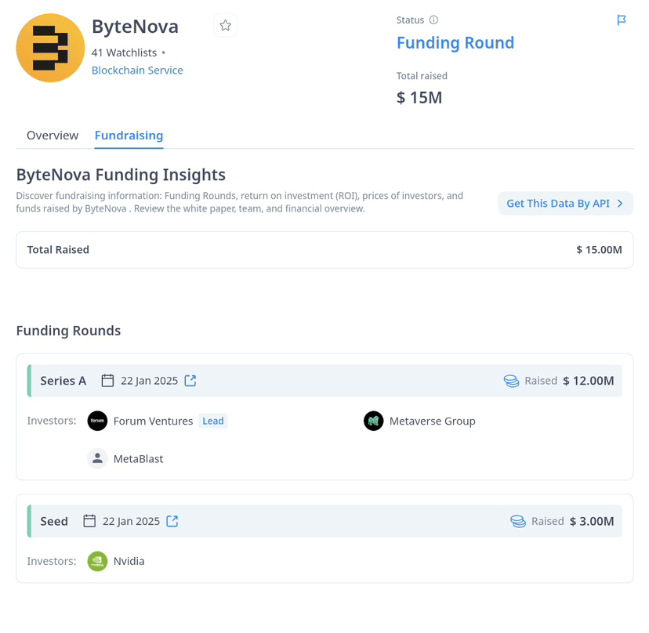This screenshot has width=649, height=633.
Task: Click the Seed round title
Action: point(54,521)
